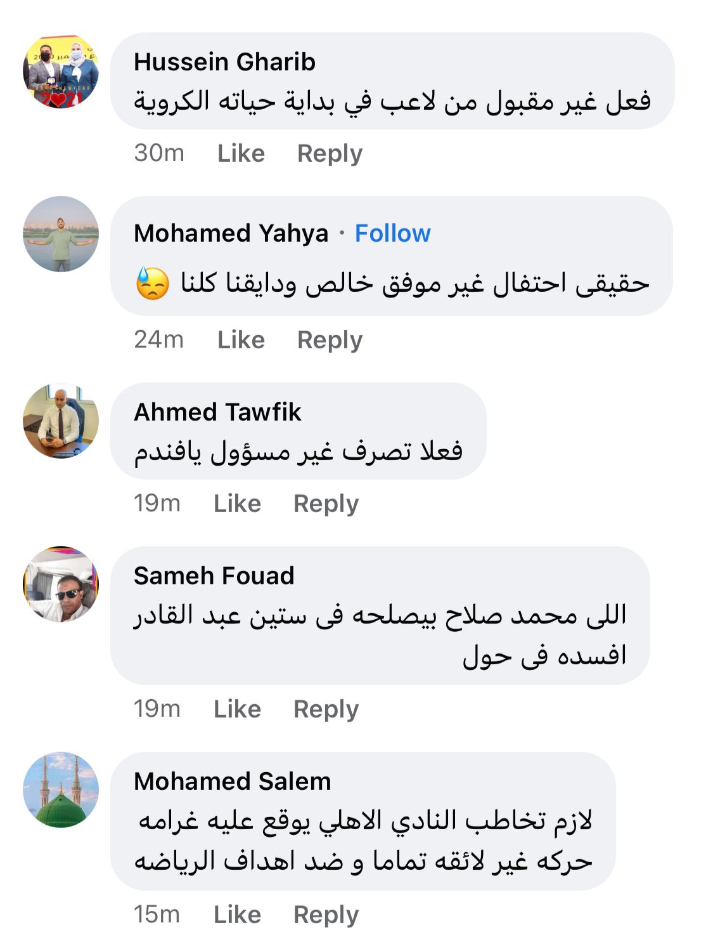Click the sad emoji in Yahya's comment

153,284
